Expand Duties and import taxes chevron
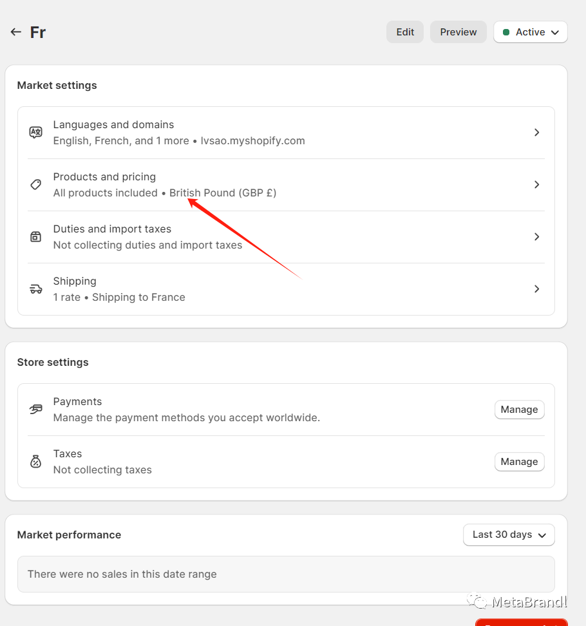The image size is (586, 626). (537, 237)
